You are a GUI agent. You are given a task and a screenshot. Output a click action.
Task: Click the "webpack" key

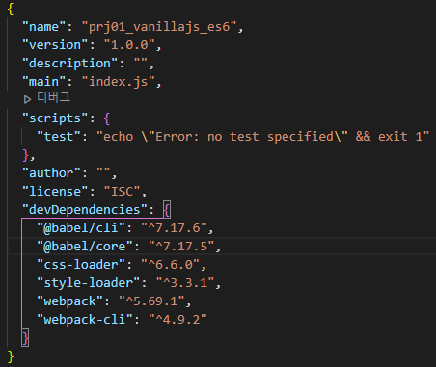click(x=70, y=301)
